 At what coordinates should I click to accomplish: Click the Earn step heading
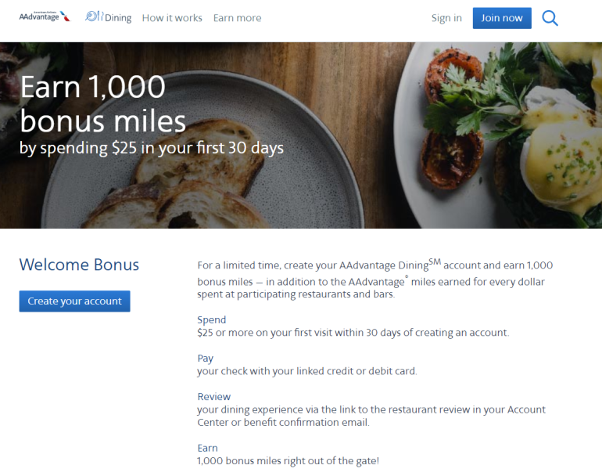coord(207,448)
